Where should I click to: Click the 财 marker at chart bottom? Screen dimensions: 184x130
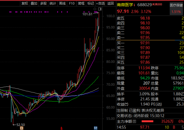tap(95, 127)
